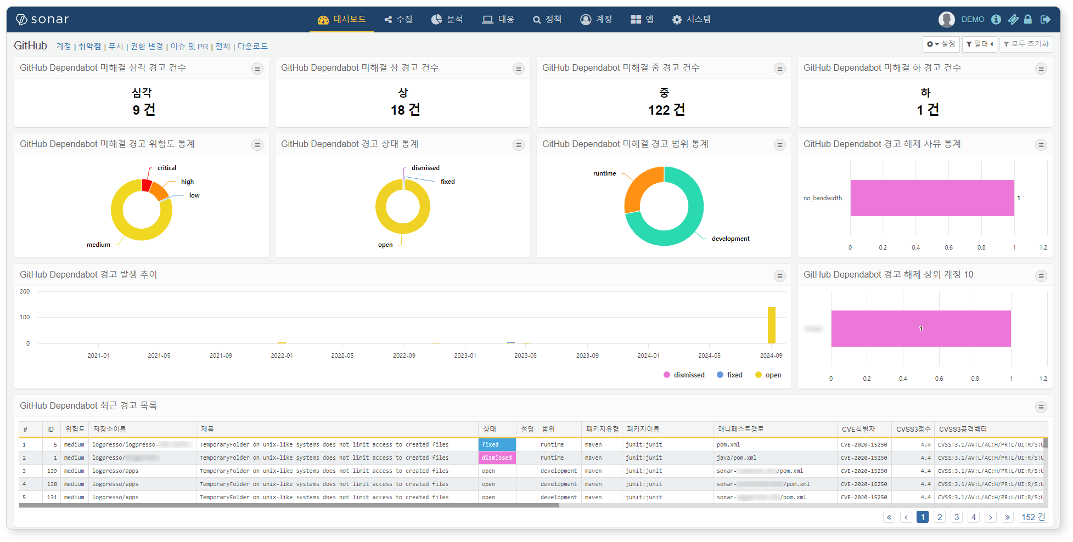Expand the 필터 panel
The width and height of the screenshot is (1073, 542).
pyautogui.click(x=979, y=44)
